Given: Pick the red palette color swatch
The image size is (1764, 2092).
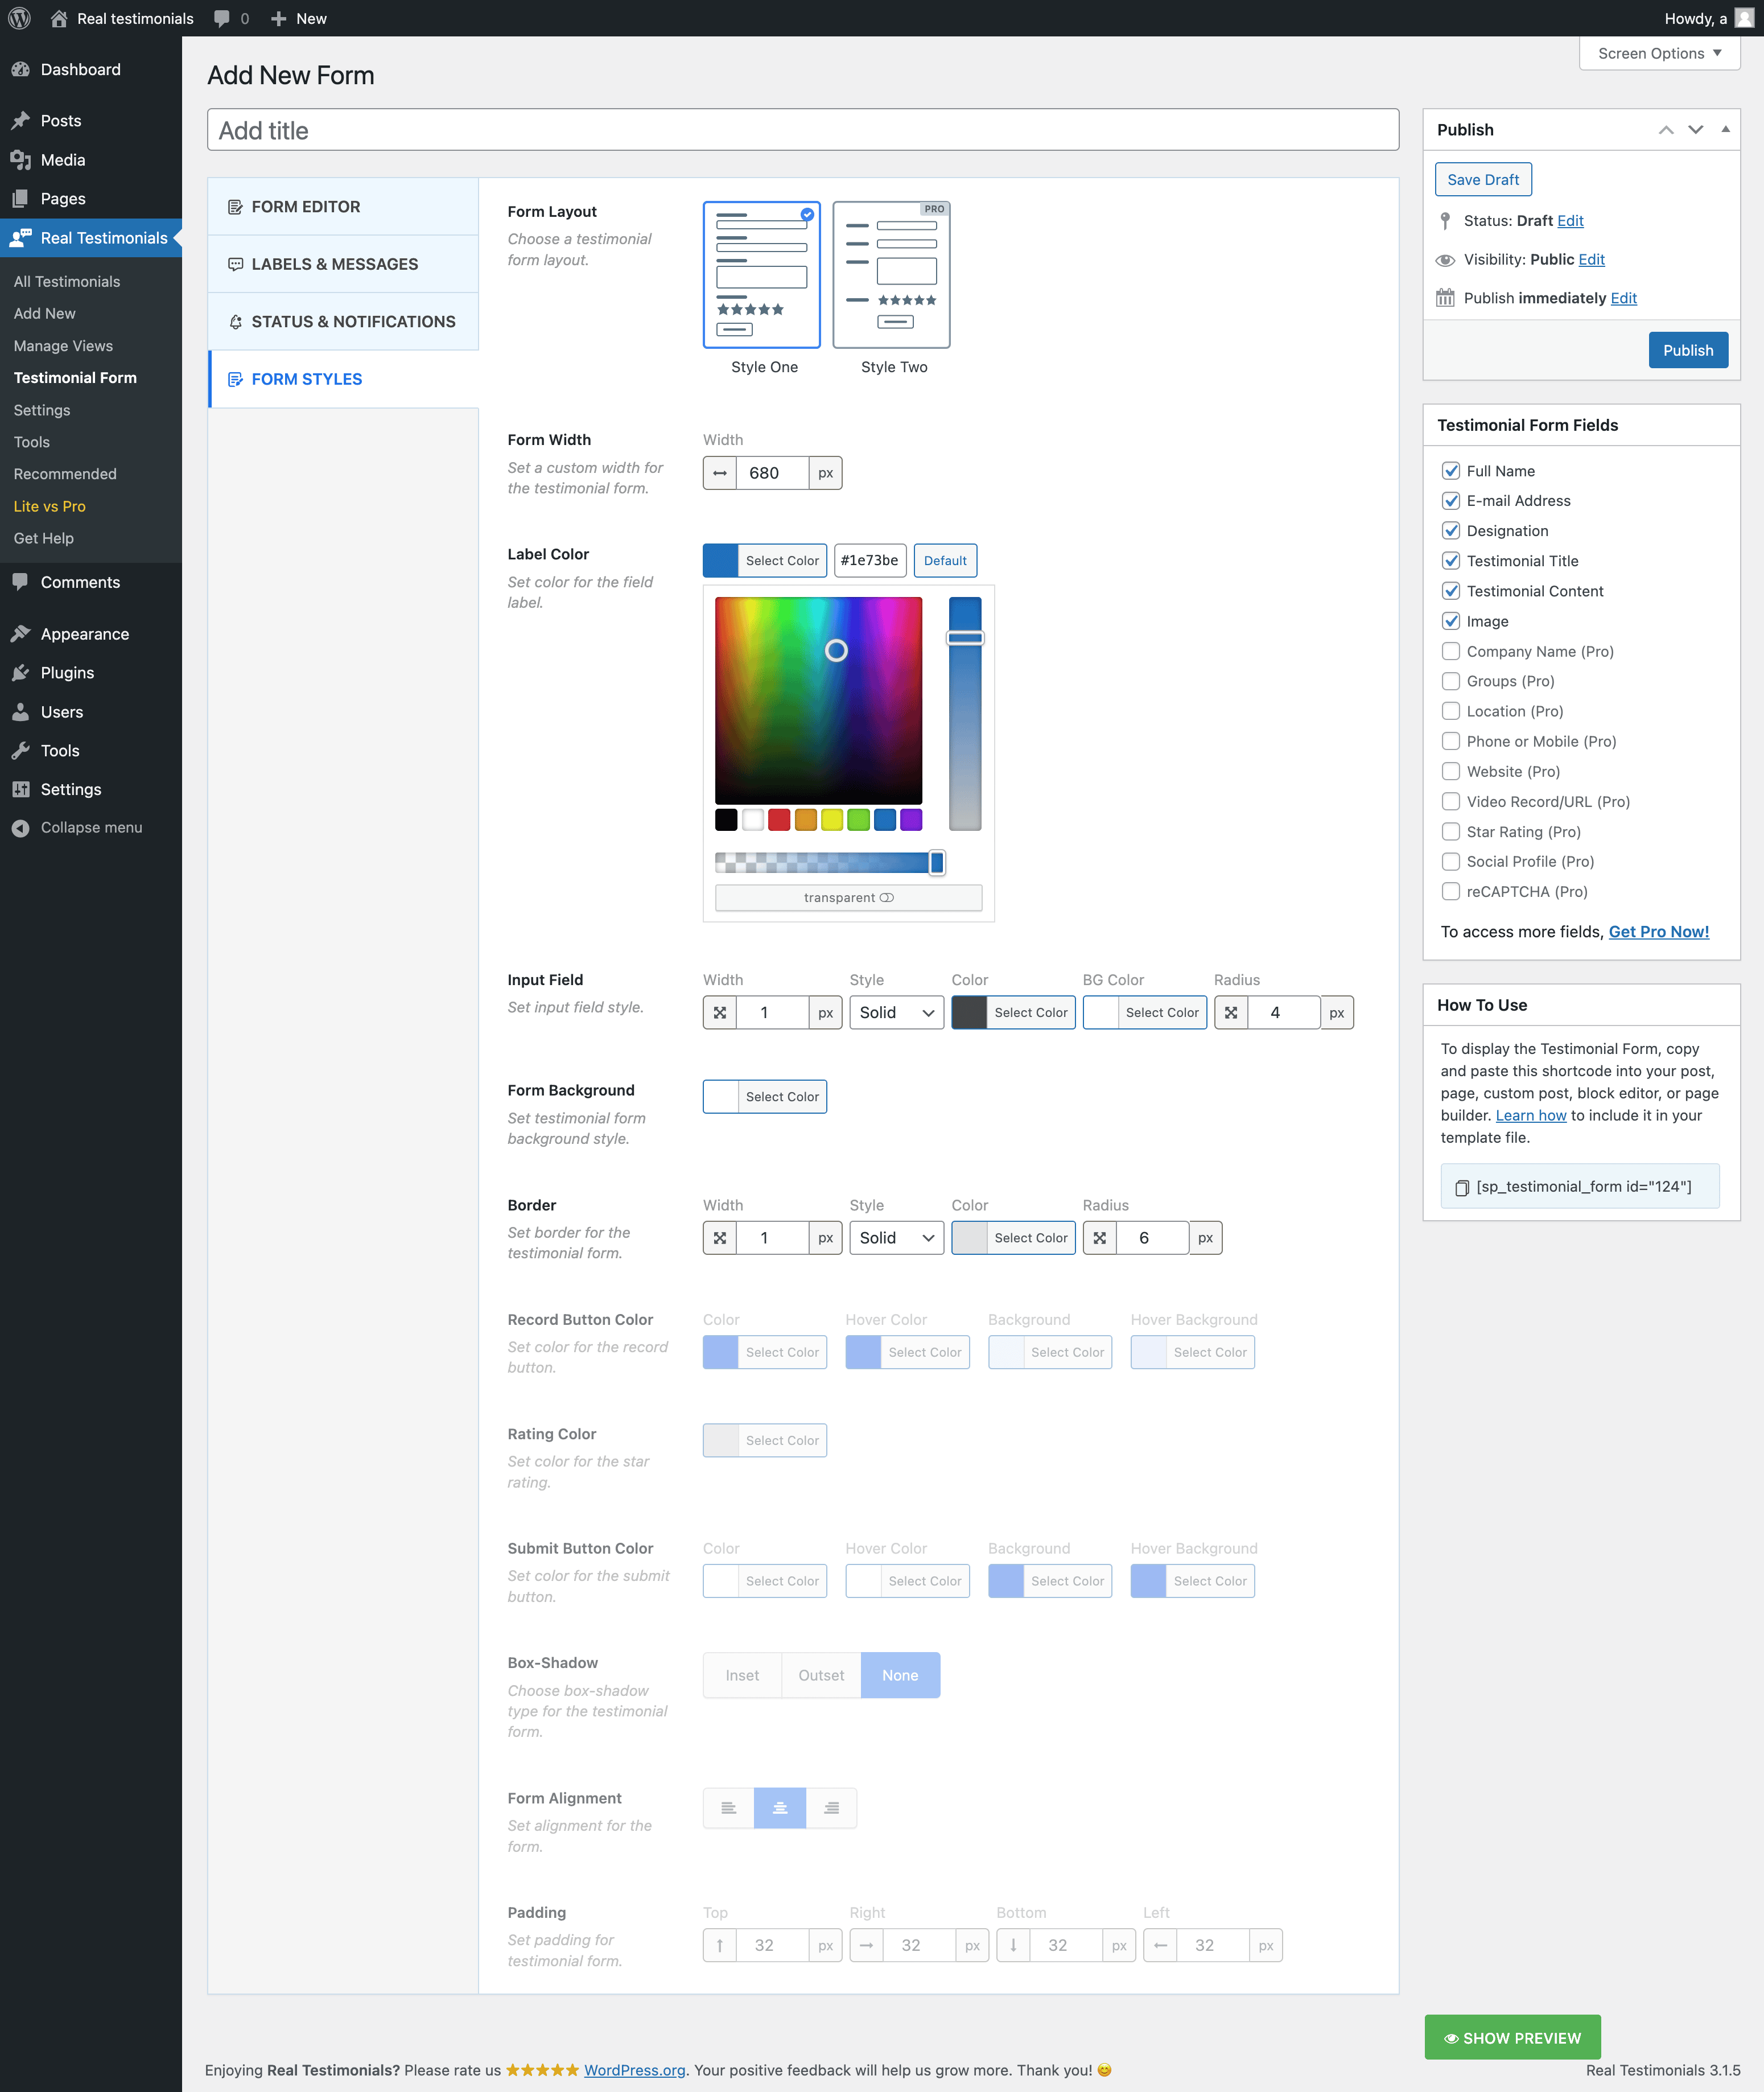Looking at the screenshot, I should click(779, 820).
